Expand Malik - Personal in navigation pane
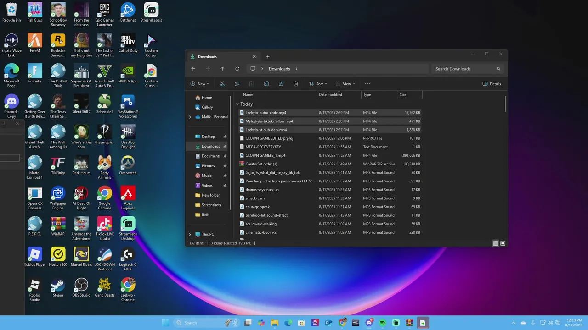The height and width of the screenshot is (330, 588). click(x=190, y=117)
